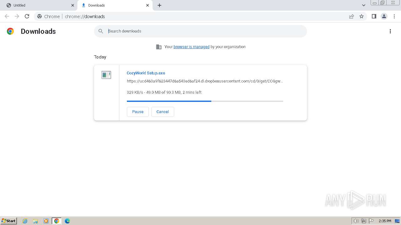The height and width of the screenshot is (225, 401).
Task: Click the Chrome logo beside Downloads
Action: pos(10,31)
